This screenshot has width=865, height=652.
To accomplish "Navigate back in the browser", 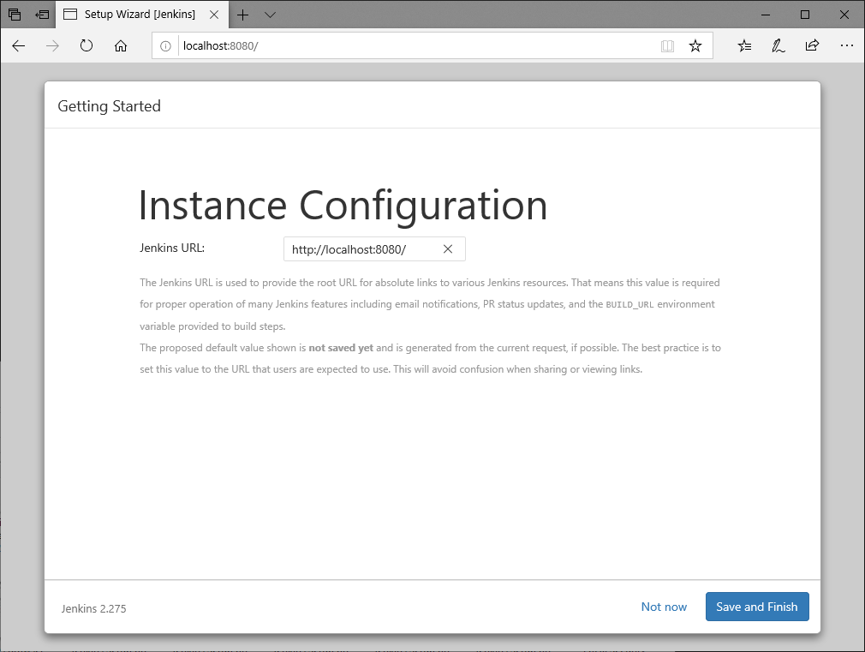I will pos(18,46).
